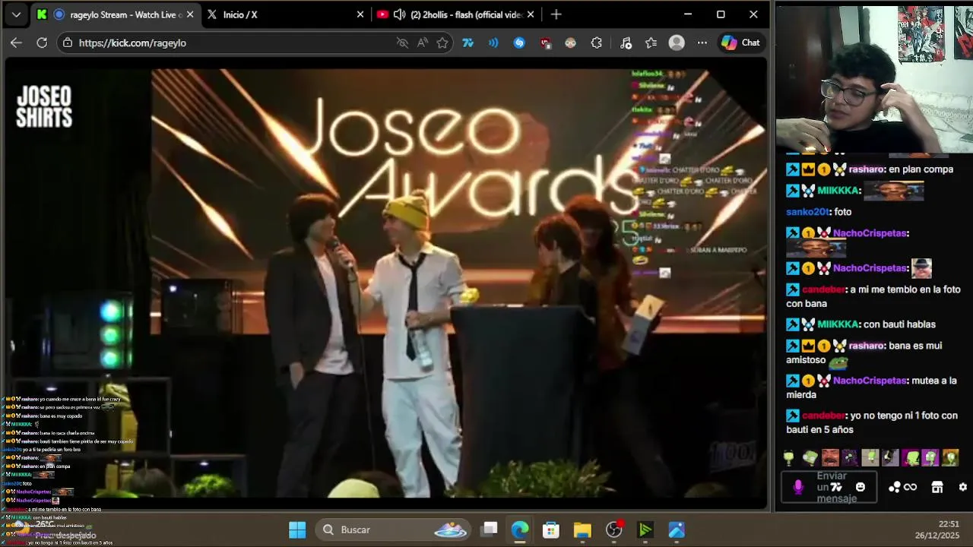
Task: Click the taskbar Buscar search box
Action: pyautogui.click(x=394, y=530)
